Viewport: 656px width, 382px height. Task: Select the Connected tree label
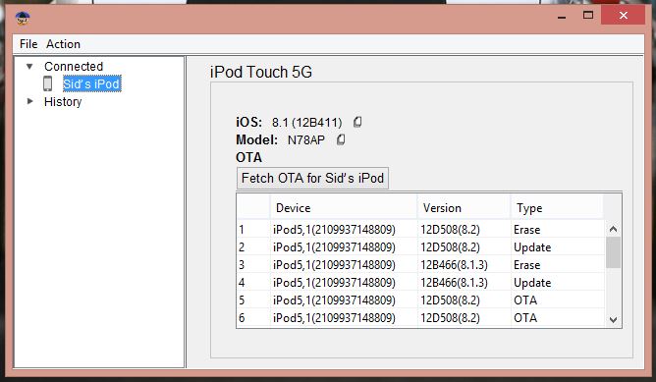[74, 66]
